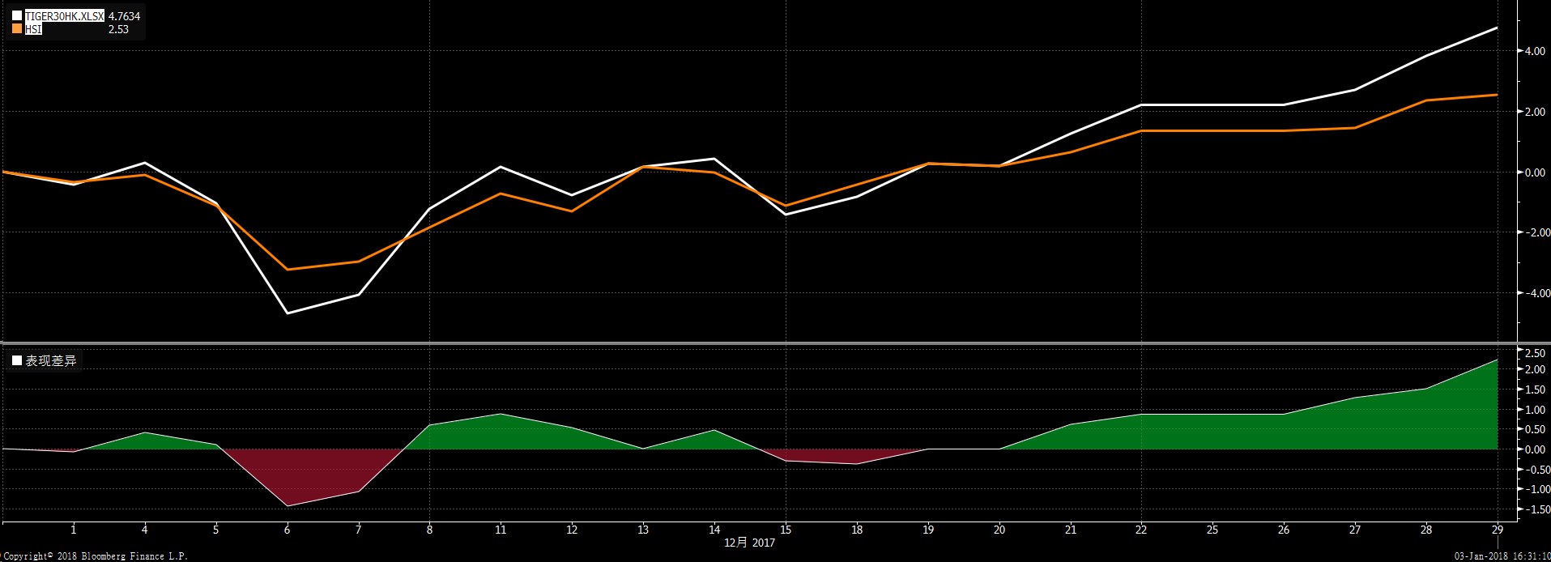The height and width of the screenshot is (562, 1551).
Task: Click the white TIGER30HK.XLSX legend swatch
Action: click(17, 16)
